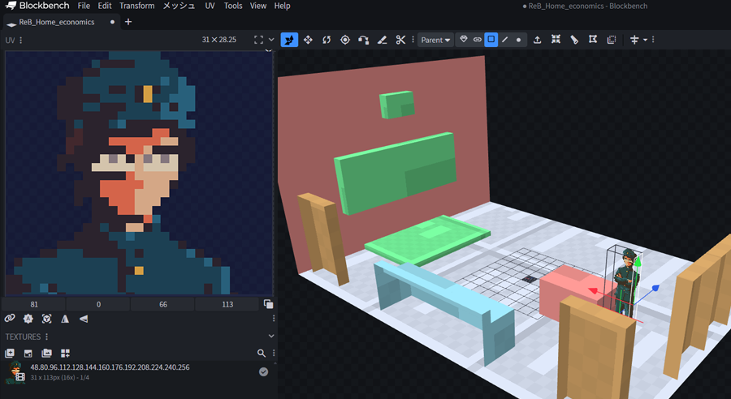Select the Vertex Snap tool

point(363,40)
